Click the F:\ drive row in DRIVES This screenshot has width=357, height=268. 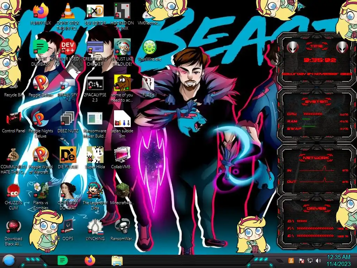318,228
